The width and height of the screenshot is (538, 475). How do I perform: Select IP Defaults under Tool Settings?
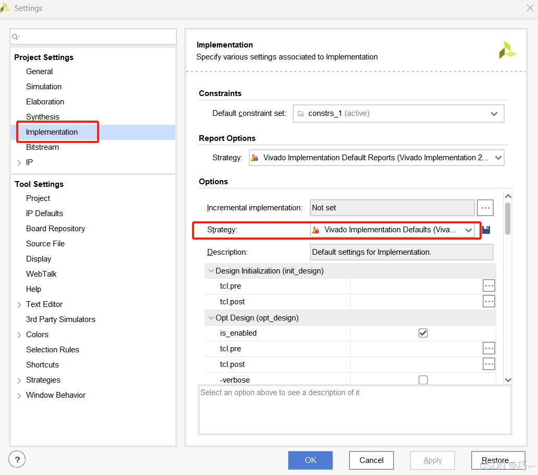click(44, 213)
